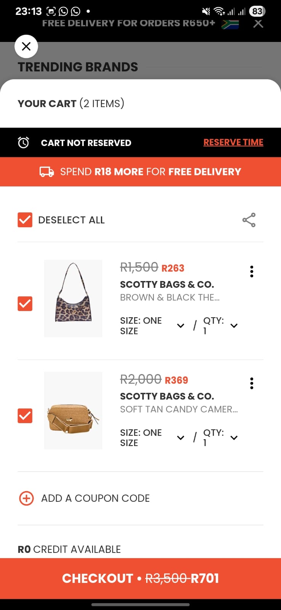The width and height of the screenshot is (281, 610).
Task: Tap the alarm clock reservation icon
Action: (24, 143)
